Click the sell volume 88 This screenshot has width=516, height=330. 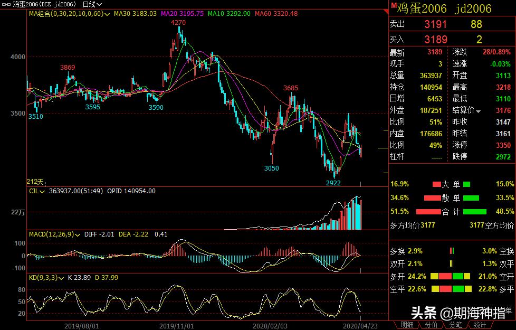[476, 24]
